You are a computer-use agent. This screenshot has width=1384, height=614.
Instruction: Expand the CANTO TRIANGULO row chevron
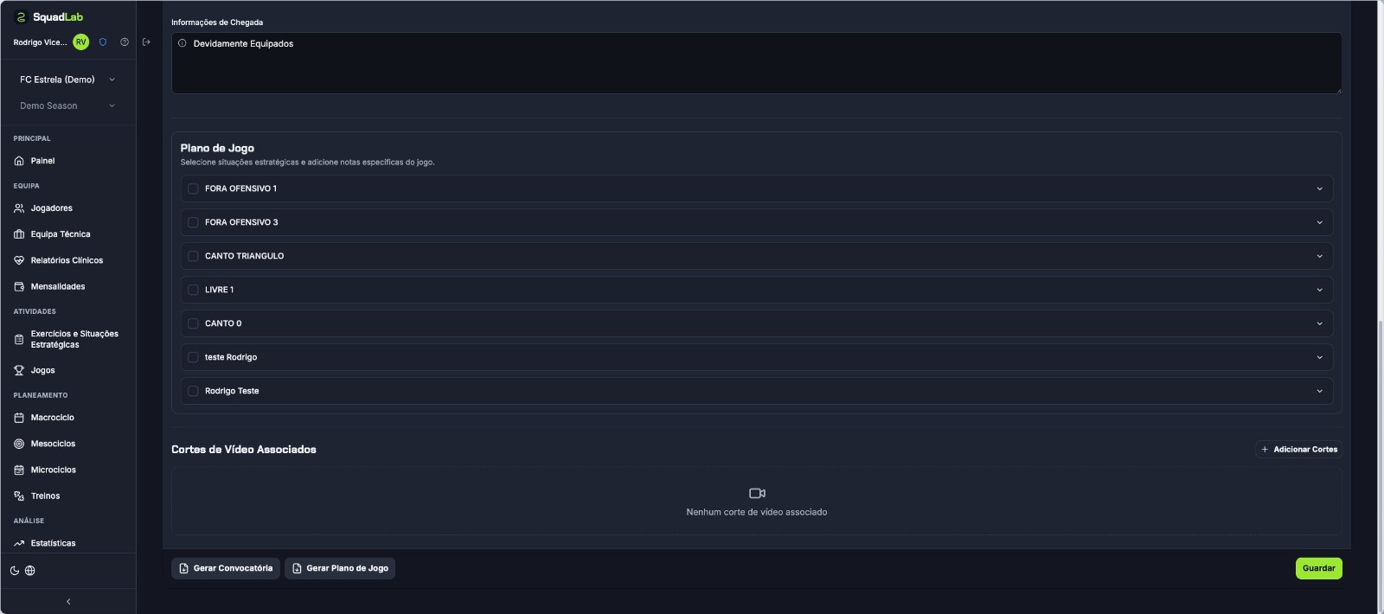tap(1319, 256)
